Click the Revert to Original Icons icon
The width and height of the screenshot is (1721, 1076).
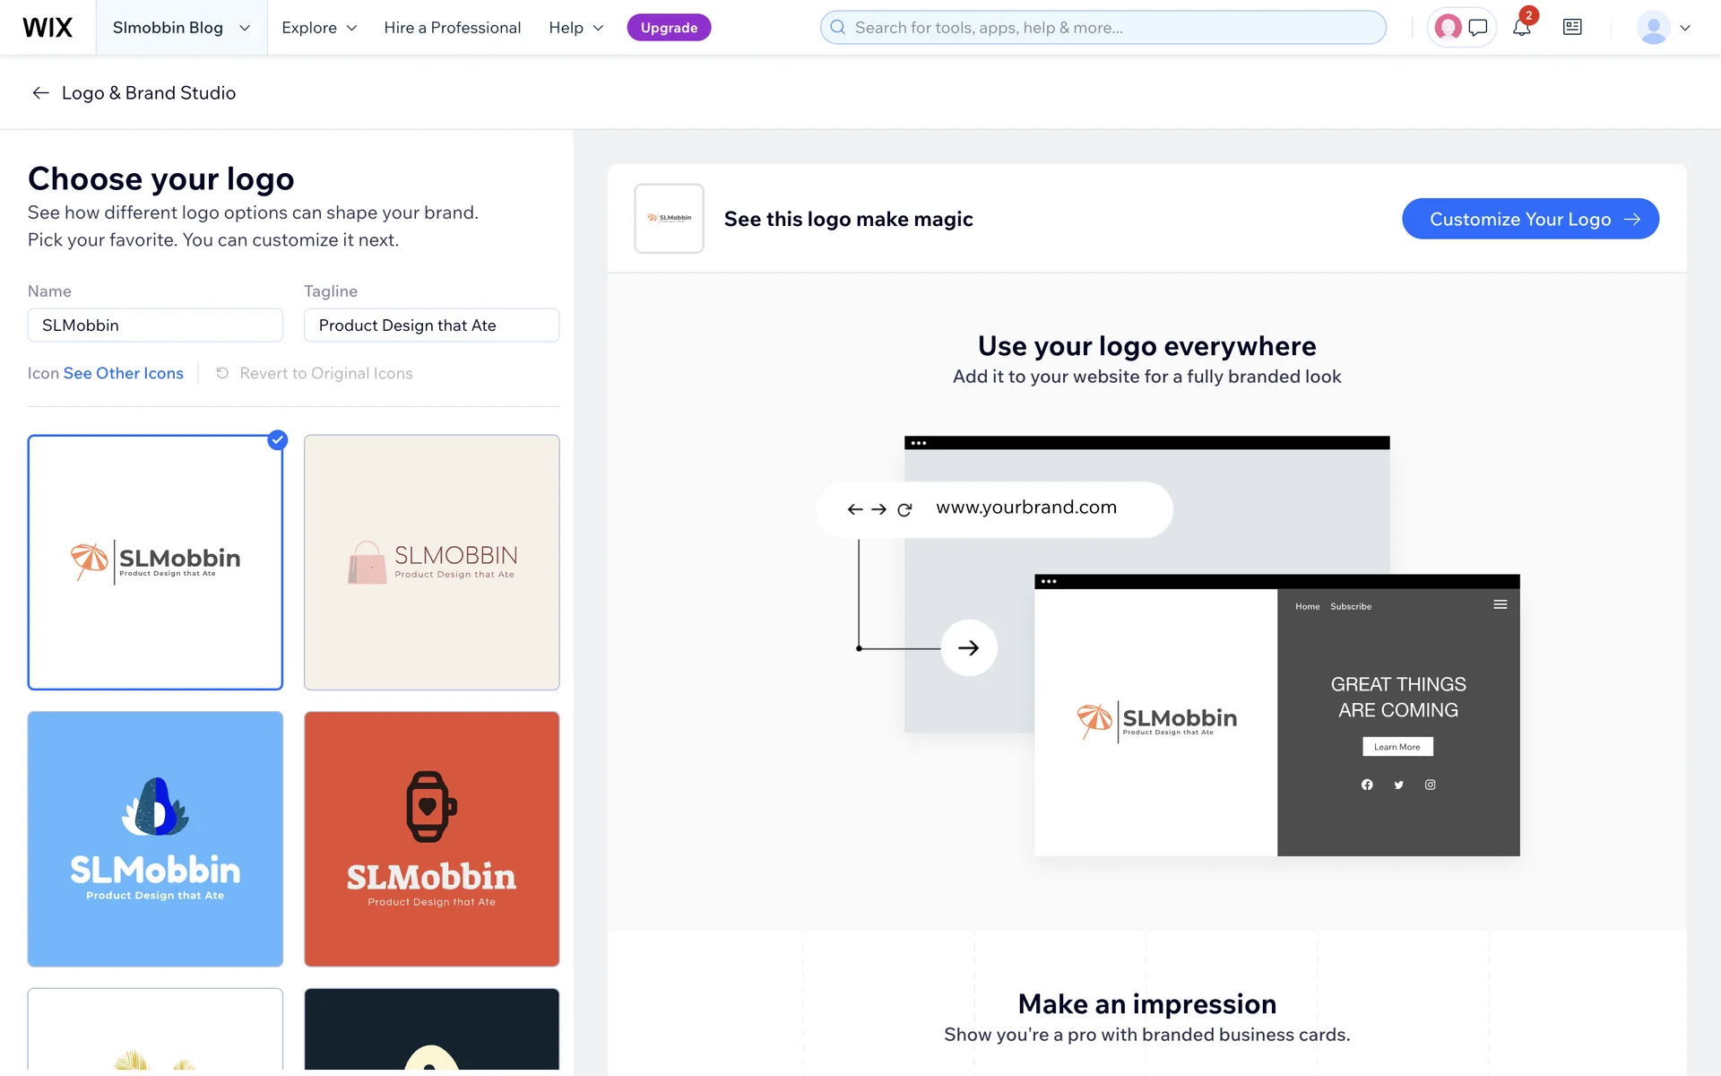tap(222, 373)
